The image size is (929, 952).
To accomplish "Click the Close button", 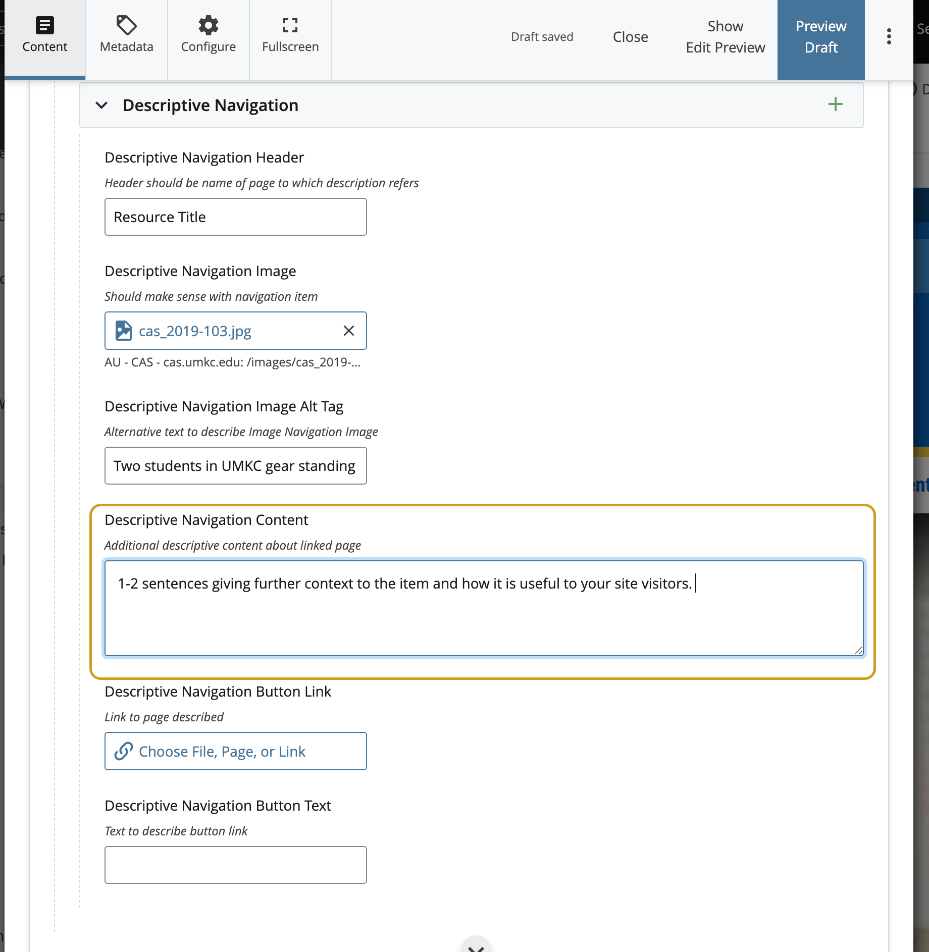I will [630, 37].
